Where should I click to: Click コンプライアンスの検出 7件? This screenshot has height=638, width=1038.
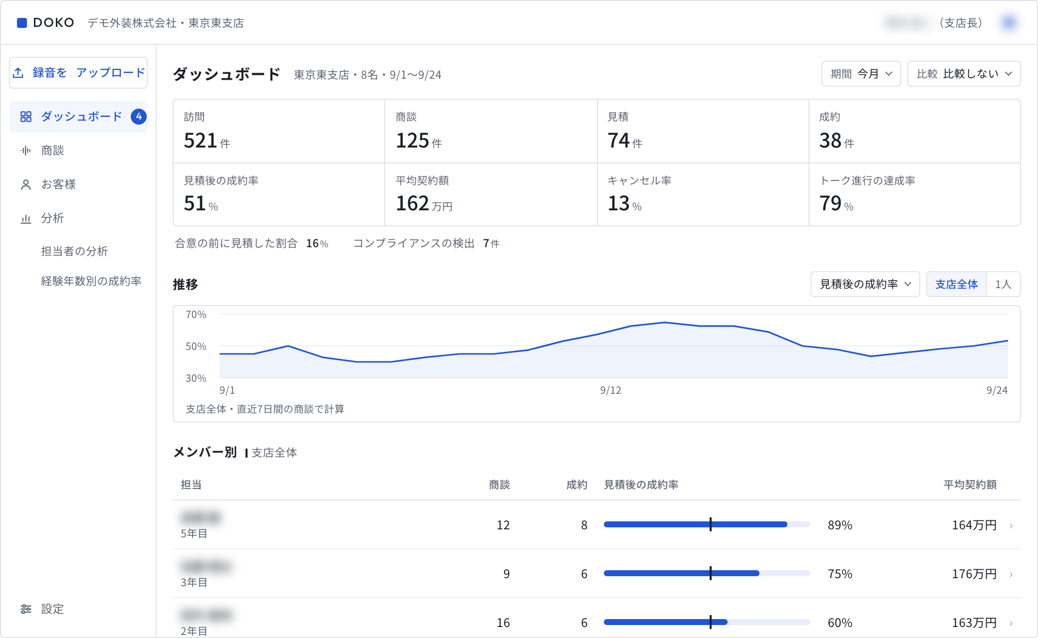tap(427, 243)
